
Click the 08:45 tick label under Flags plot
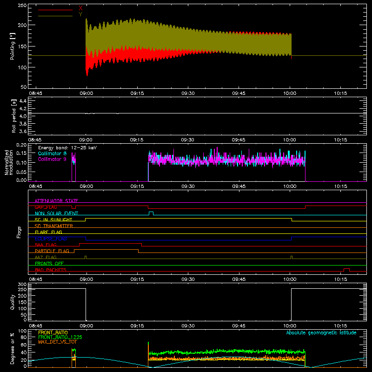(x=35, y=279)
